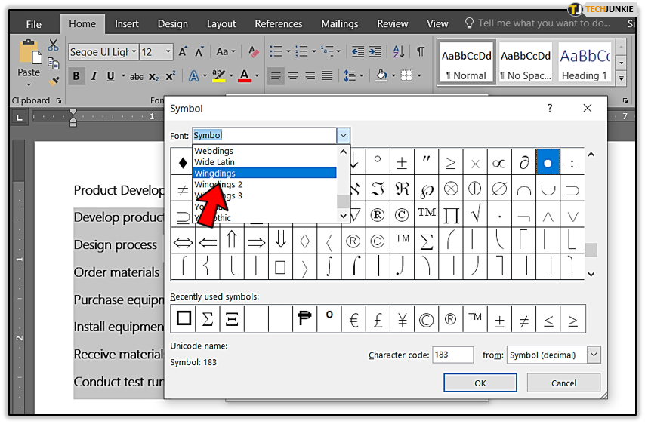Pick the Pound sign from recent symbols
Viewport: 645px width, 424px height.
[x=378, y=319]
